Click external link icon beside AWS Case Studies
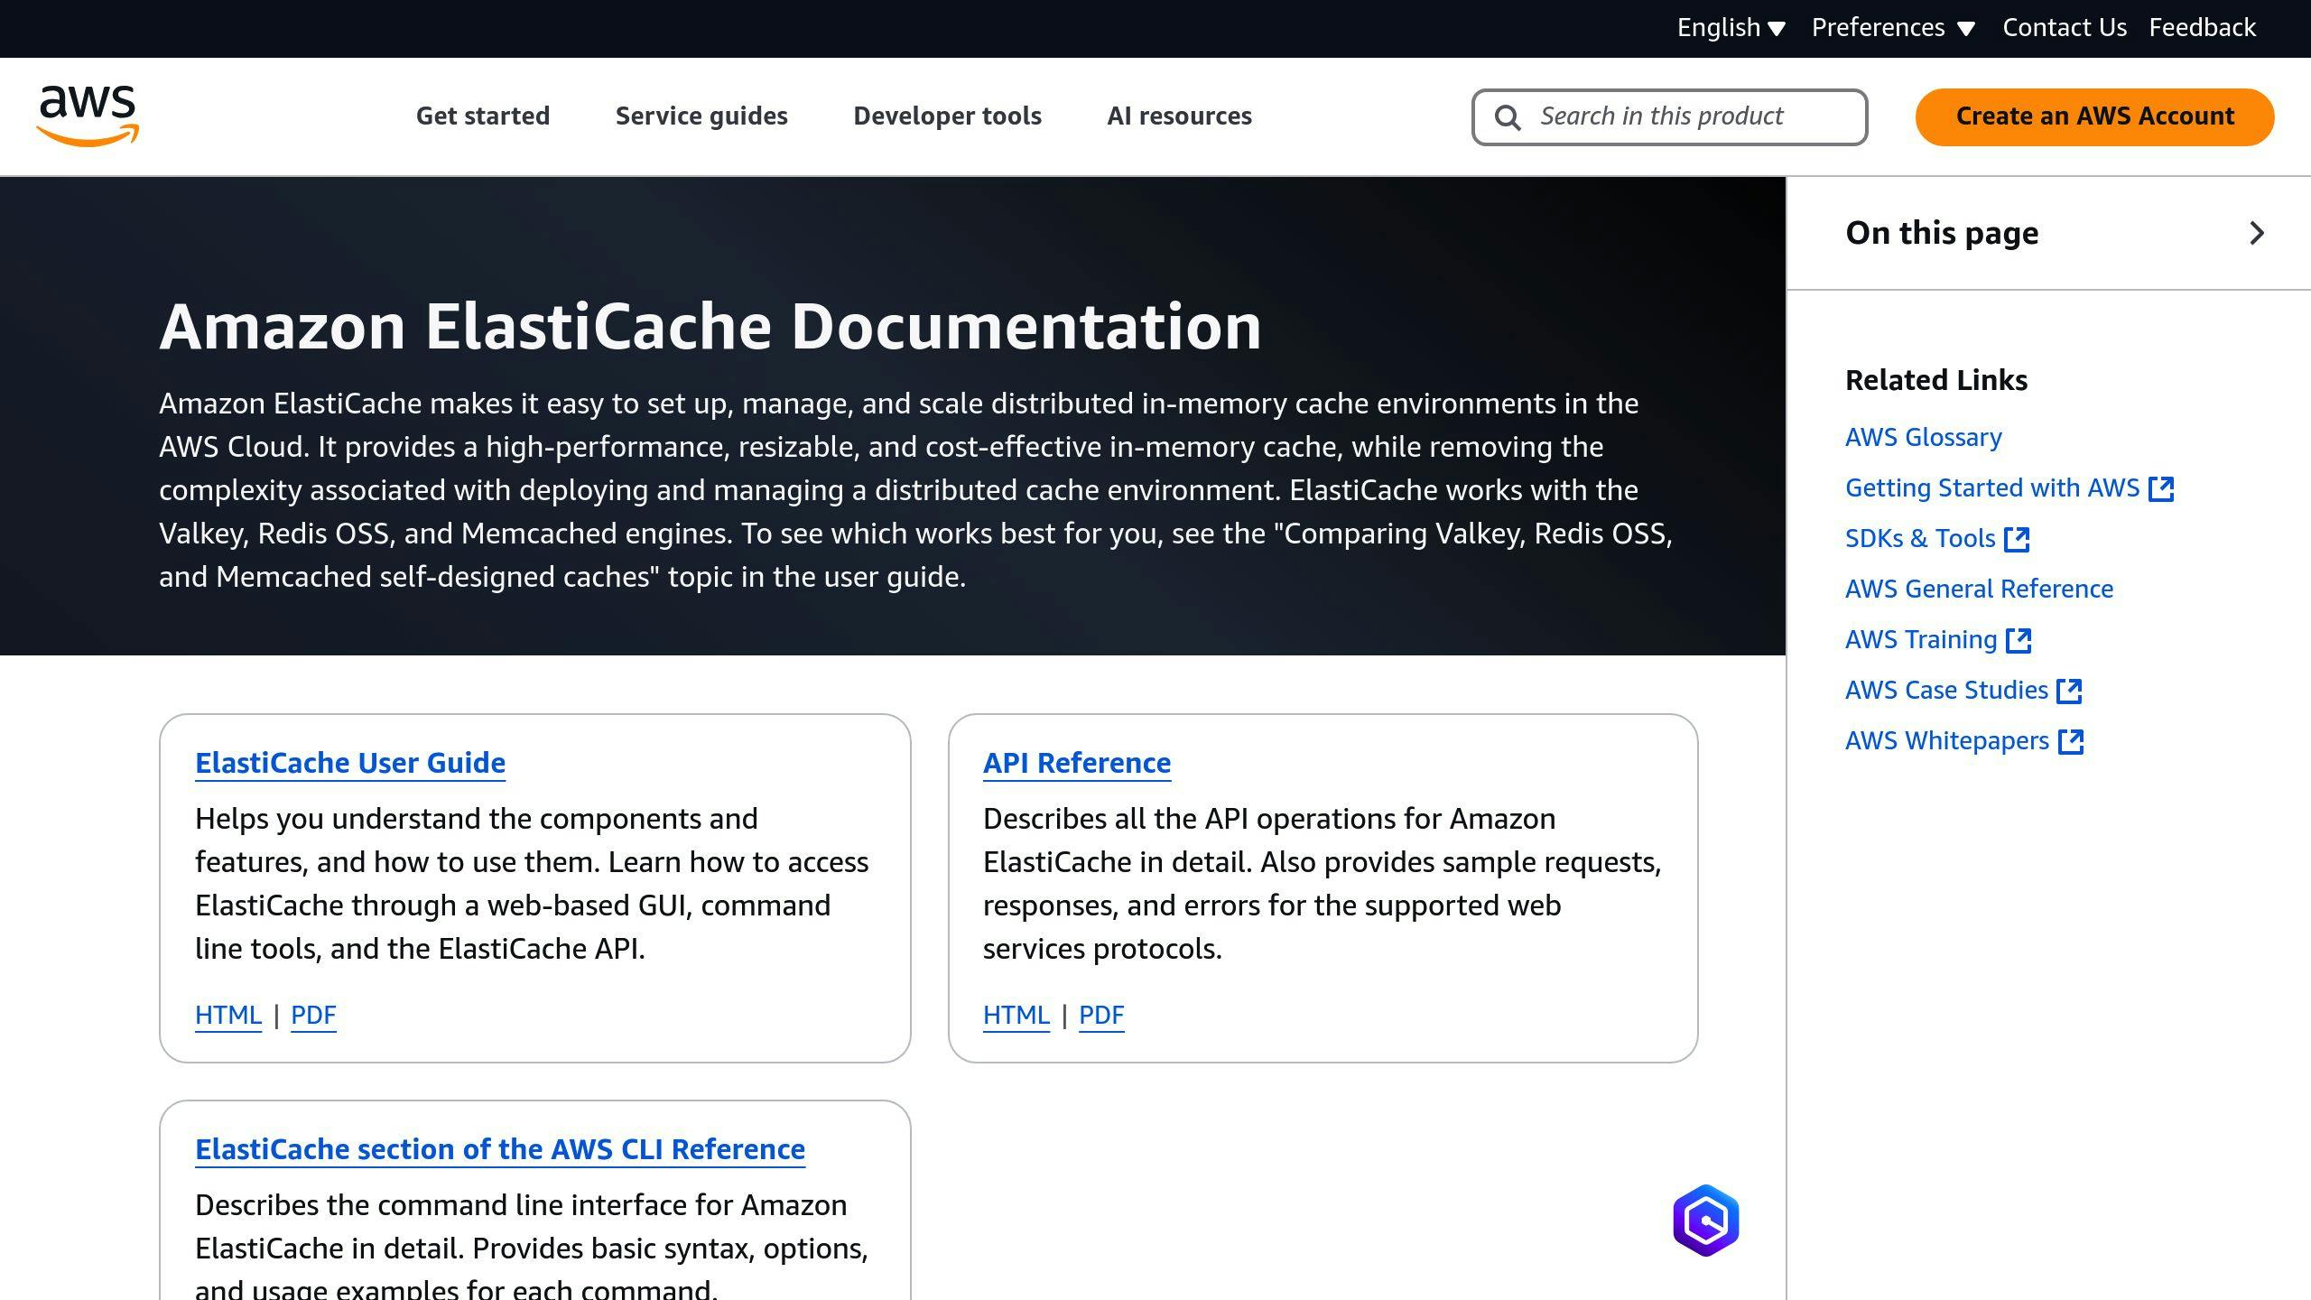The height and width of the screenshot is (1300, 2311). pyautogui.click(x=2069, y=691)
